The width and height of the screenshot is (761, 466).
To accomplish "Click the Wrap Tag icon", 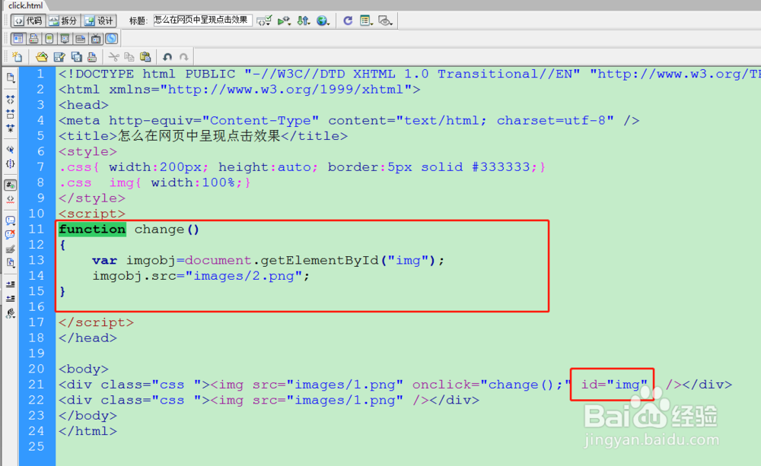I will 10,249.
